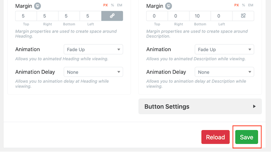Click the Description margin Top field
The width and height of the screenshot is (271, 152).
157,16
